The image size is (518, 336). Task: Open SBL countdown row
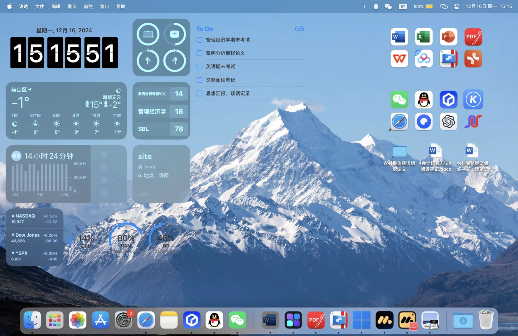(161, 129)
